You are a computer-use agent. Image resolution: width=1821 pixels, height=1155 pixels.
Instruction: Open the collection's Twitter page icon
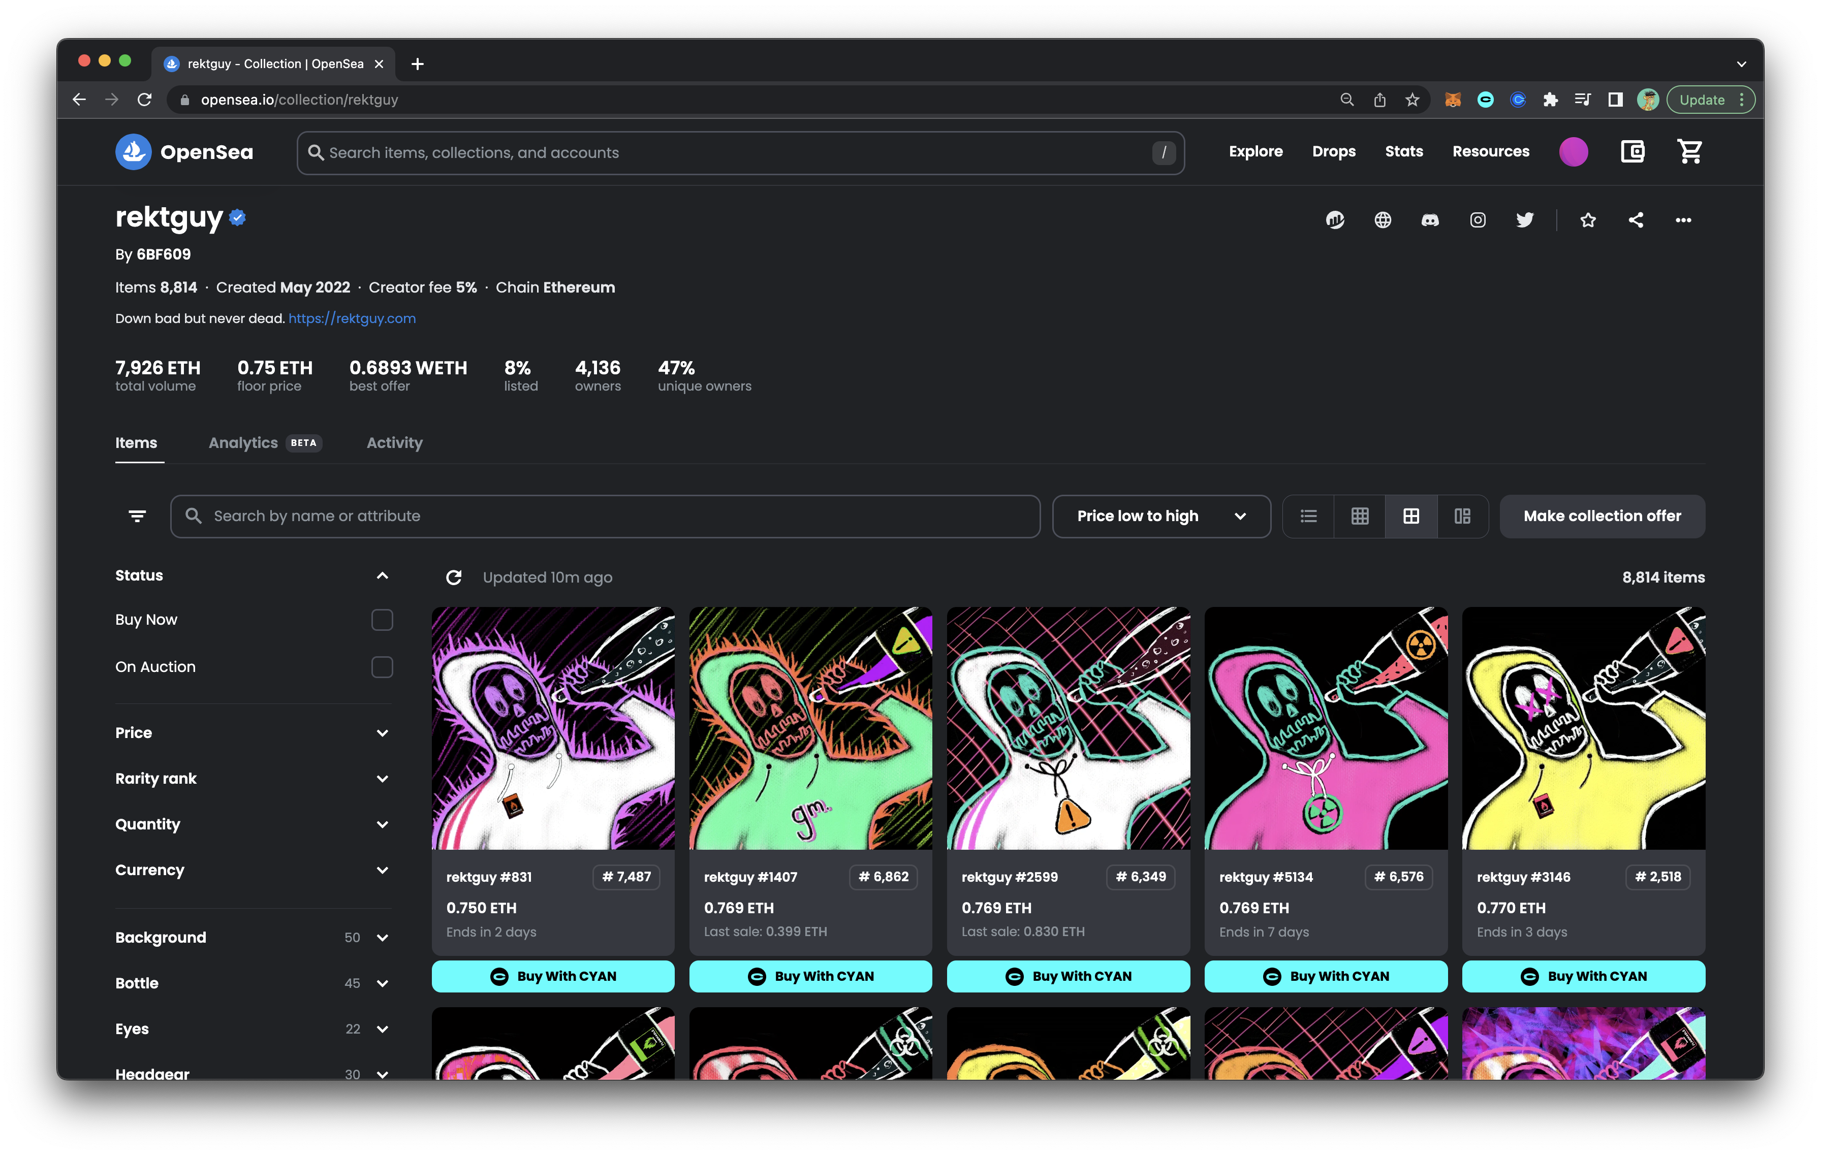[1525, 220]
